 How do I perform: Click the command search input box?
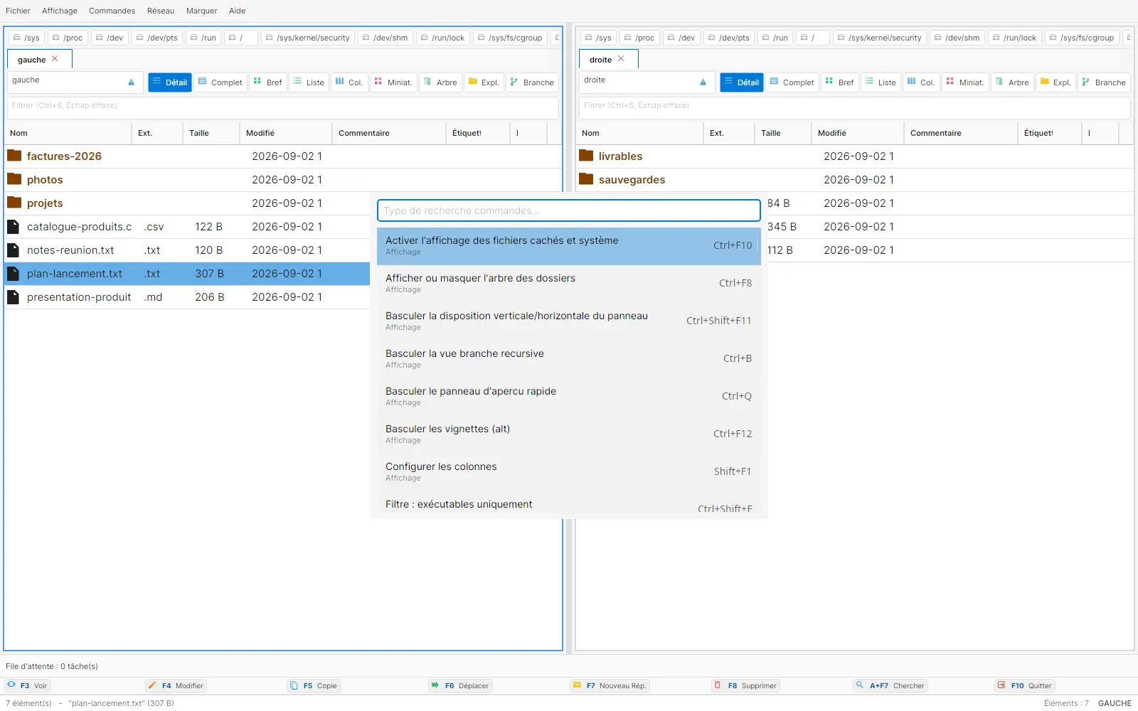tap(569, 210)
